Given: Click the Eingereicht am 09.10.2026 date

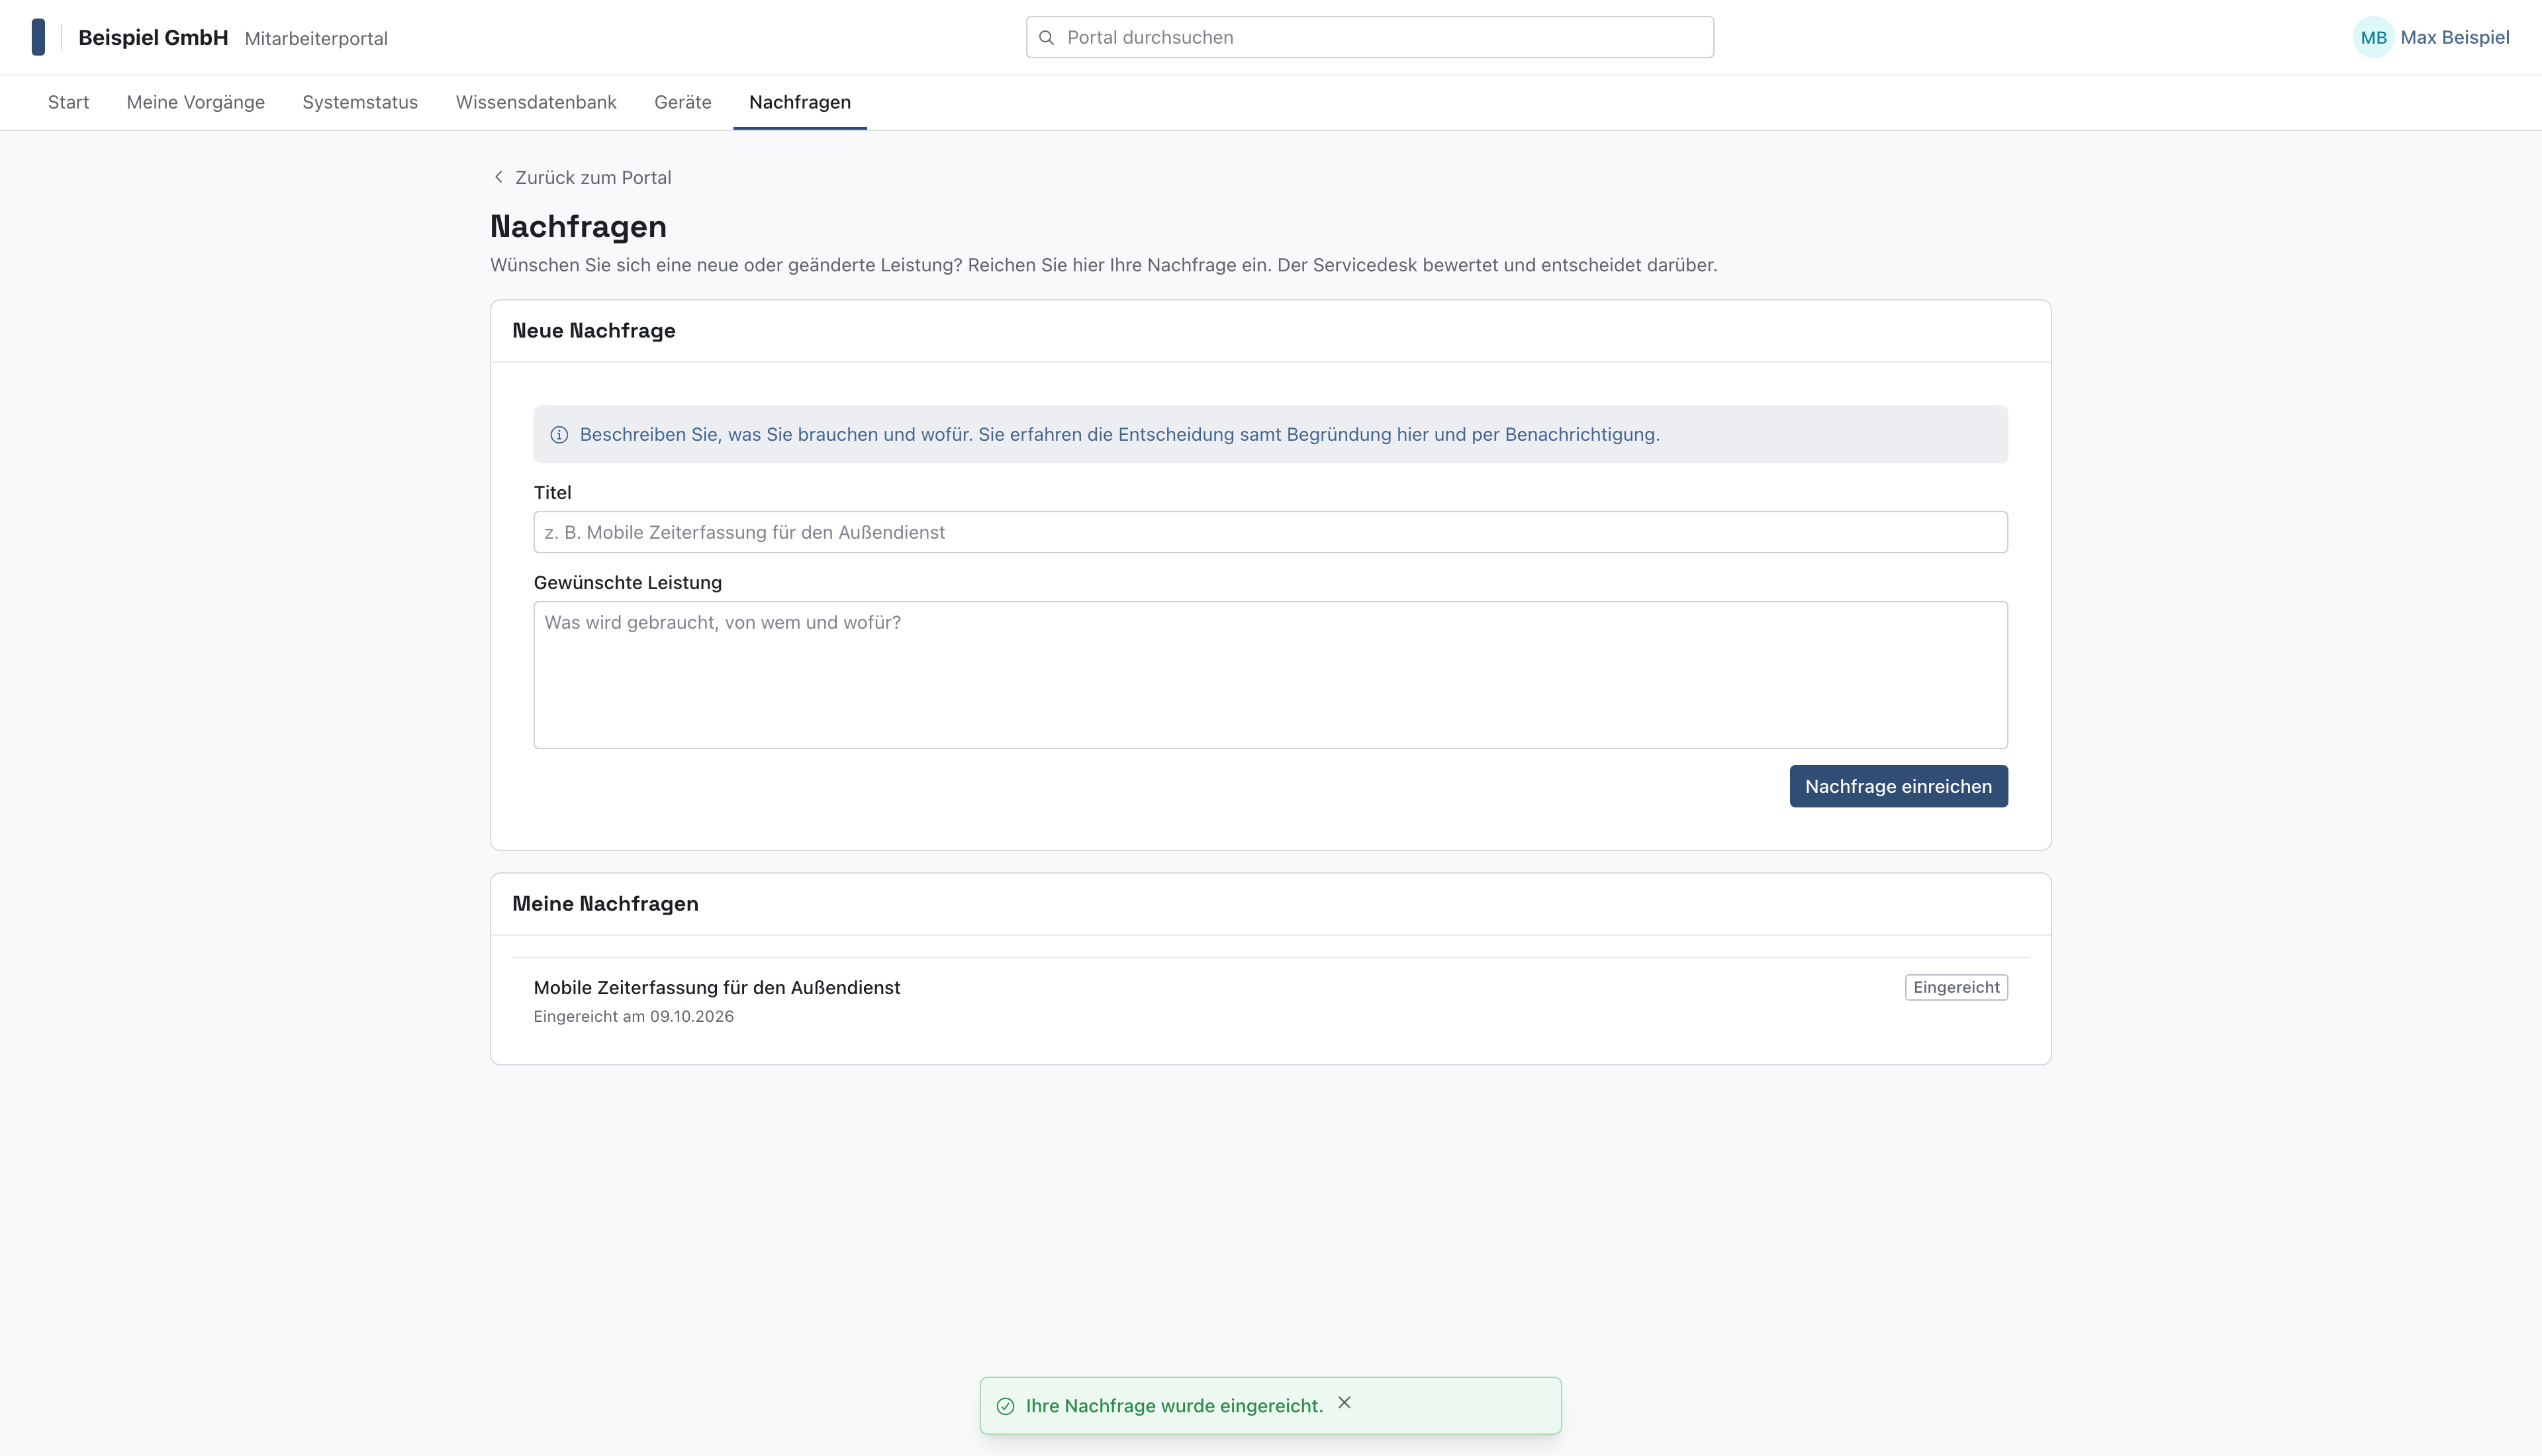Looking at the screenshot, I should (633, 1017).
